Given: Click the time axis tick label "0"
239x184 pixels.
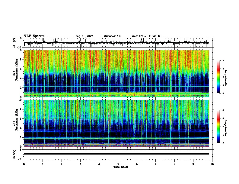Looking at the screenshot, I should coord(24,164).
